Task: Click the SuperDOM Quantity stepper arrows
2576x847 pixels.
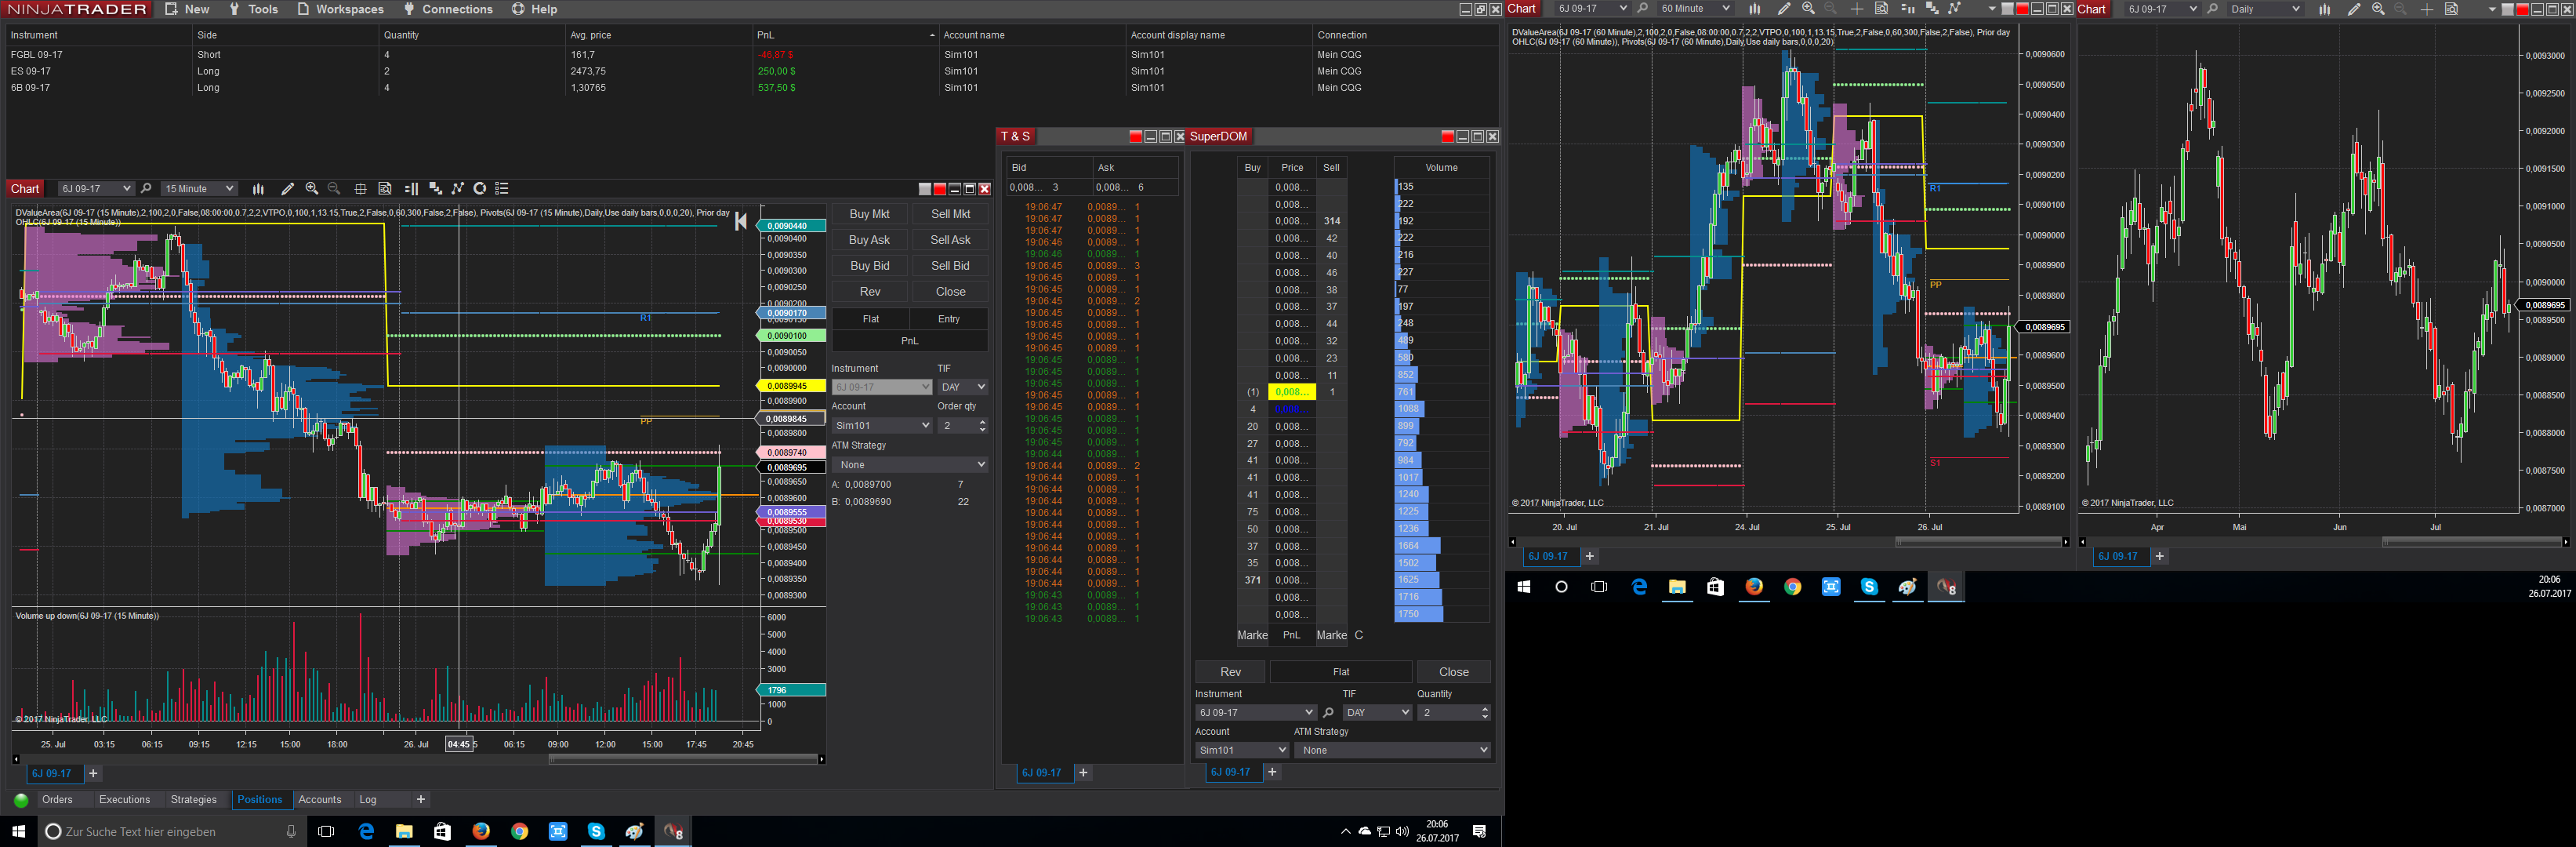Action: [x=1484, y=712]
